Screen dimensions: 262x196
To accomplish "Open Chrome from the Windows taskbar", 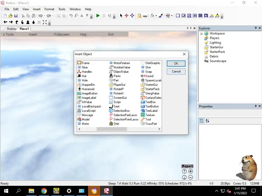I will (44, 191).
